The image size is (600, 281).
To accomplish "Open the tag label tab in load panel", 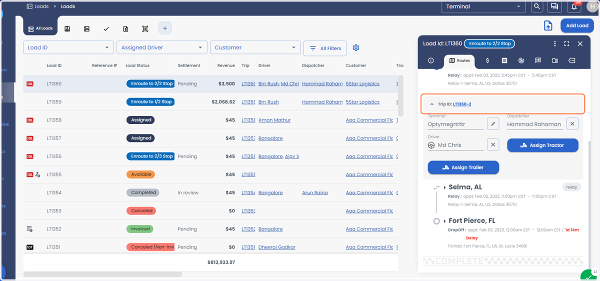I will coord(572,60).
